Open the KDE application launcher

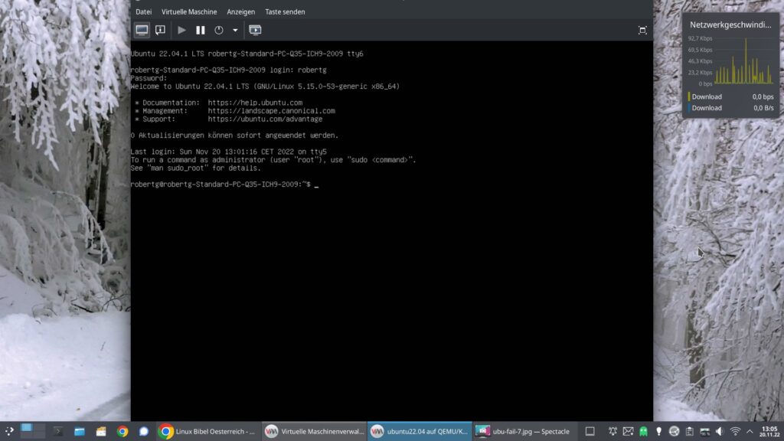click(9, 431)
